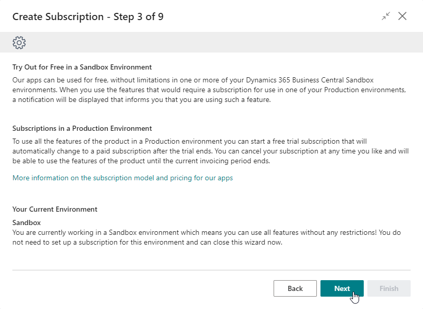Click the 'Your Current Environment' heading

pos(55,209)
